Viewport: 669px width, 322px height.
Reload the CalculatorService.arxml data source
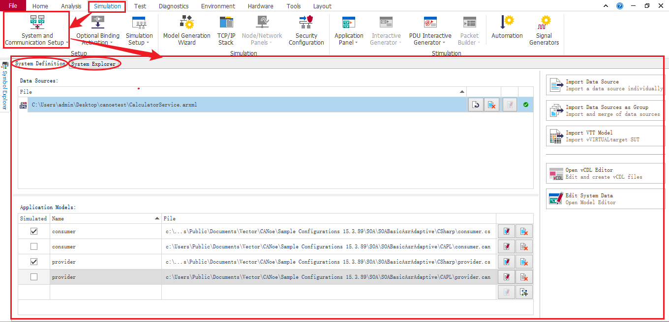(x=476, y=104)
